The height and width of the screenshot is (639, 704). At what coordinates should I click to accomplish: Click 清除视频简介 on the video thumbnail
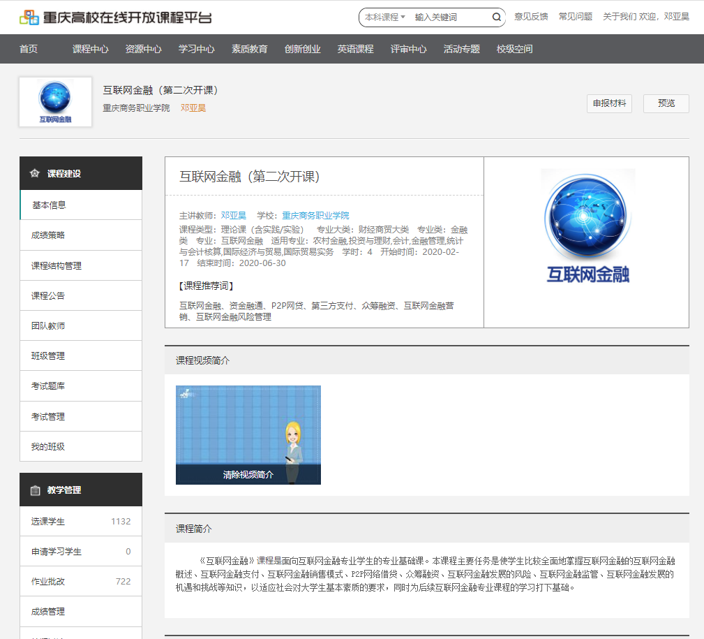(x=248, y=475)
